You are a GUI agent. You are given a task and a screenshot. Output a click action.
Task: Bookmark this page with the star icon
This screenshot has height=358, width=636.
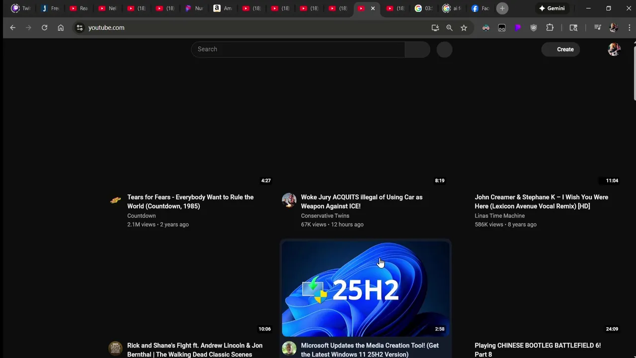click(x=464, y=28)
